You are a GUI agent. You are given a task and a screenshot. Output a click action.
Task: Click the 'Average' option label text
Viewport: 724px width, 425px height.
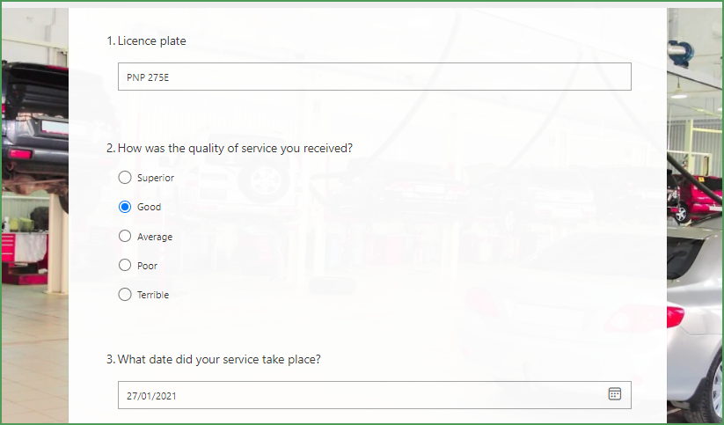(155, 237)
